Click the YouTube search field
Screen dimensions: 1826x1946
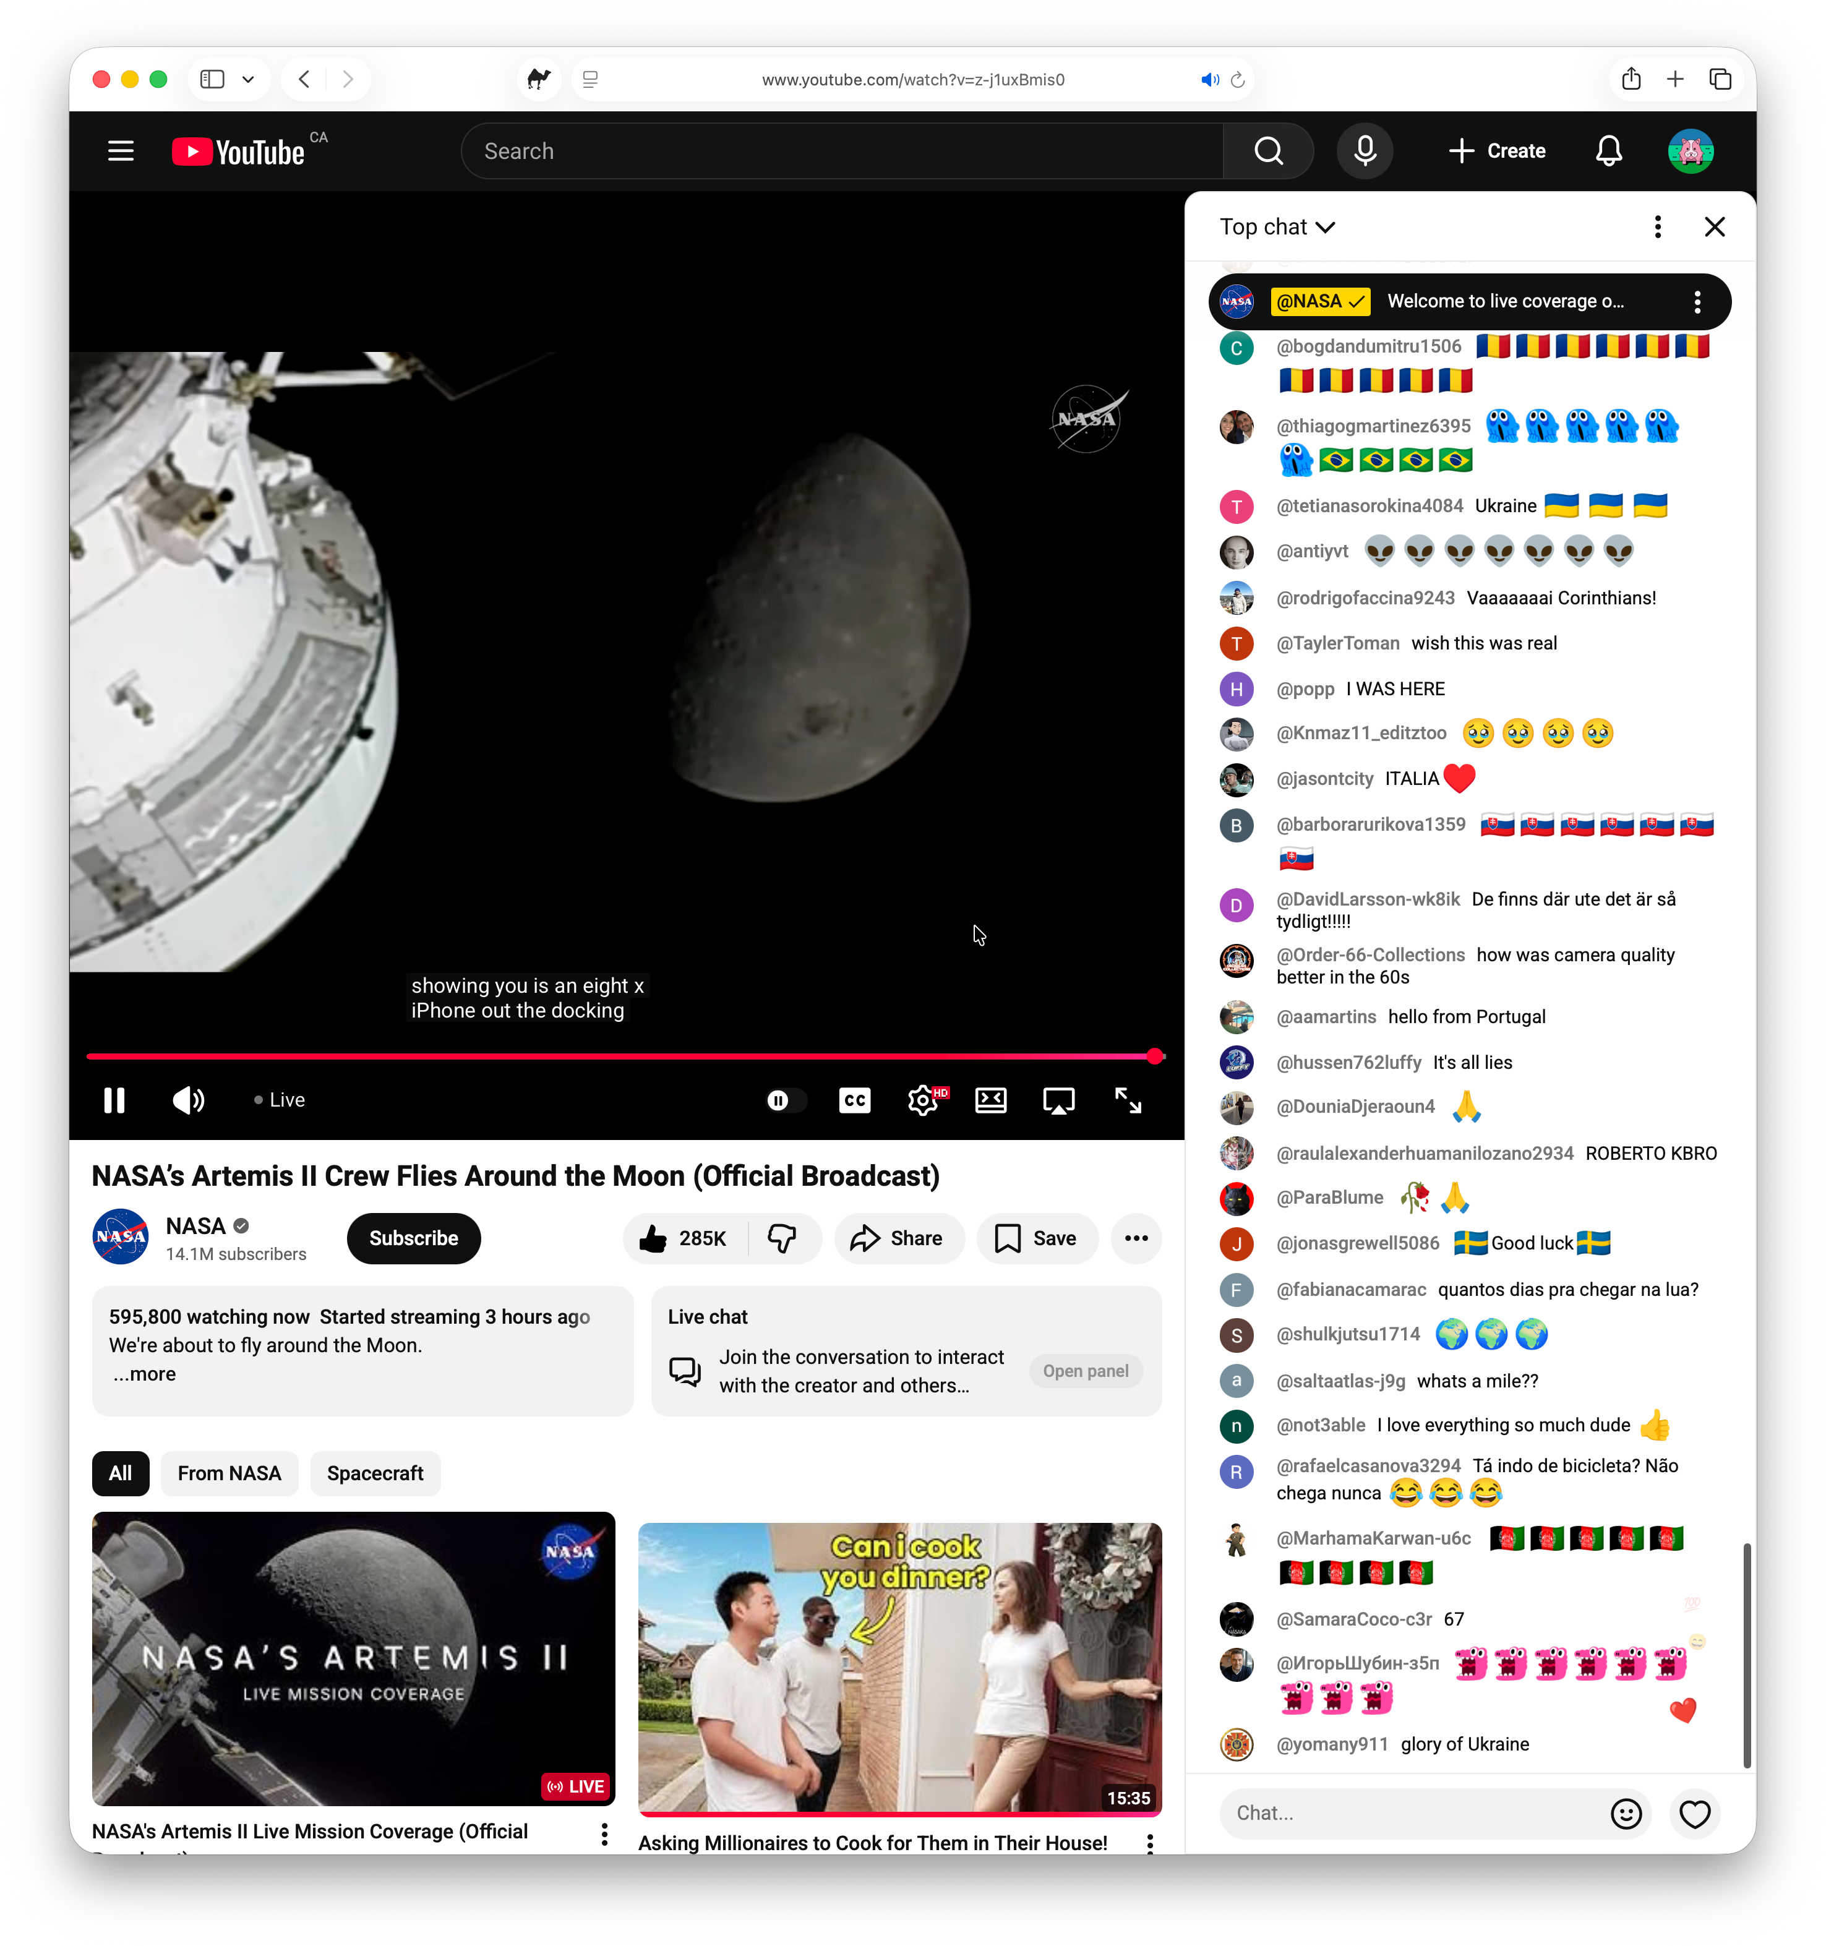842,151
